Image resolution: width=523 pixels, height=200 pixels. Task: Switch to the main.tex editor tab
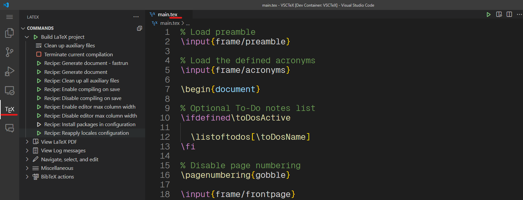(x=167, y=14)
